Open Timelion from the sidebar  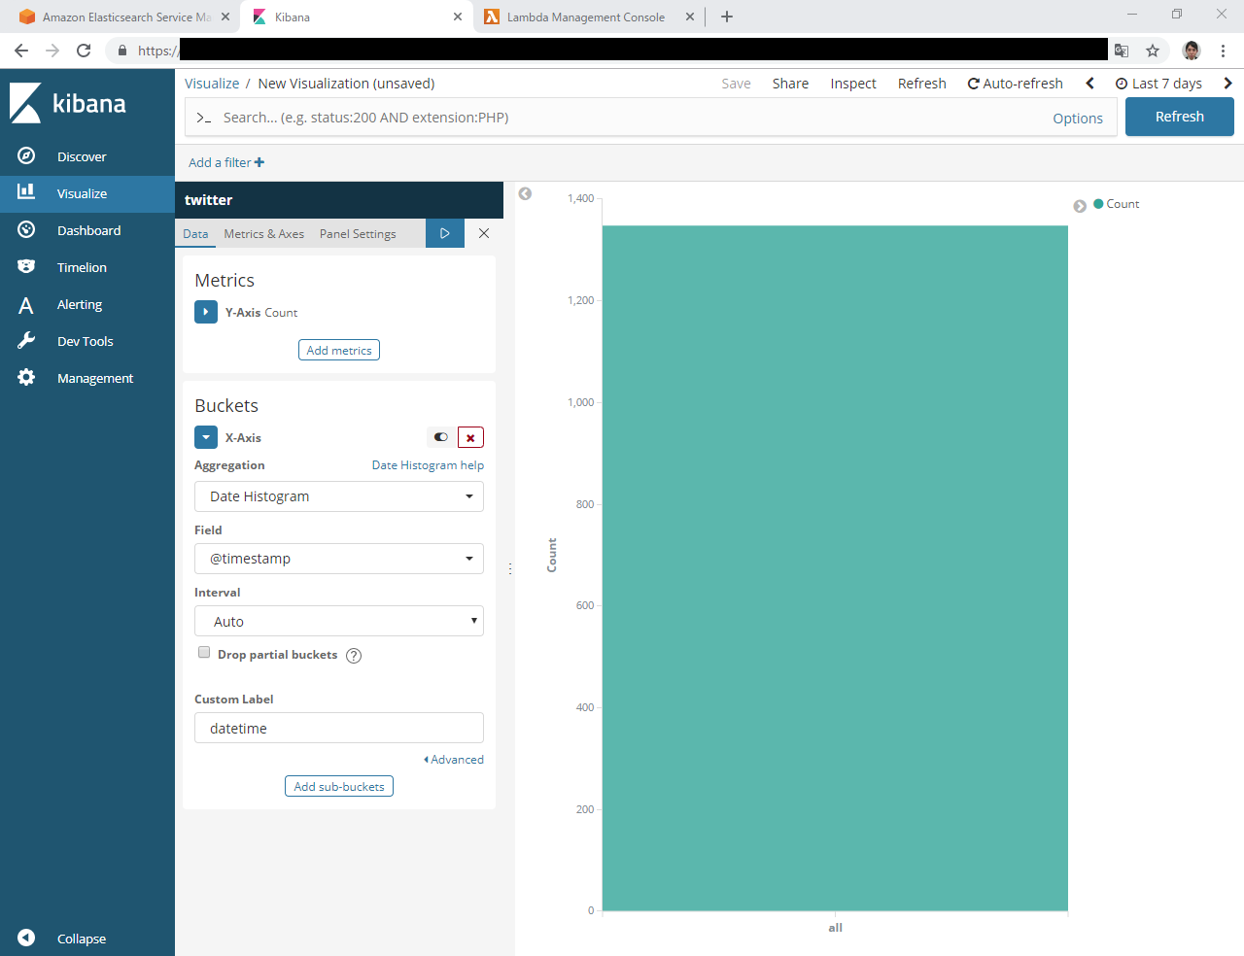[x=26, y=267]
